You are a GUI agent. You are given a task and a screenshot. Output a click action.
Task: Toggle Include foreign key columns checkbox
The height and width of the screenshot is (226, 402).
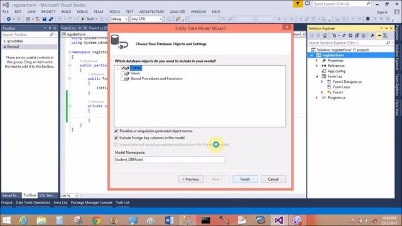pyautogui.click(x=116, y=138)
